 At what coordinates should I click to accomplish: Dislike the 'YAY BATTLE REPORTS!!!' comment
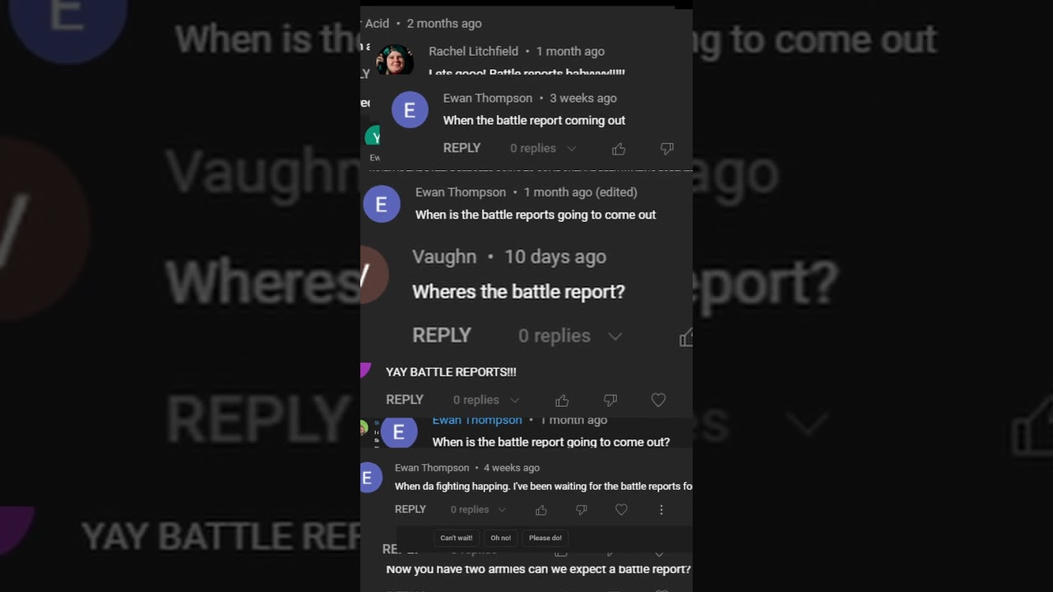pos(610,400)
